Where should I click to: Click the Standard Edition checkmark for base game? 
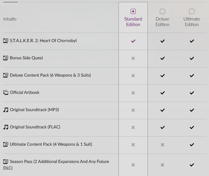click(133, 41)
